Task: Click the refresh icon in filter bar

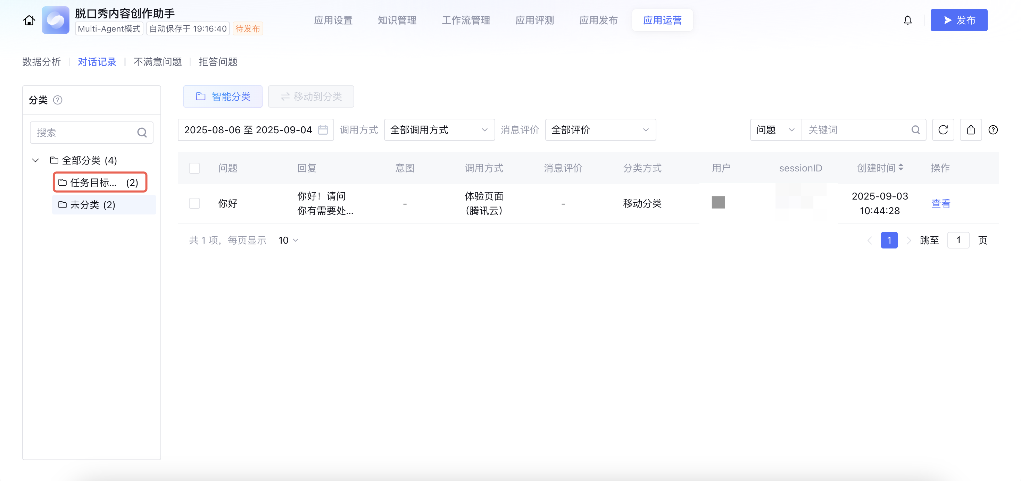Action: [x=943, y=130]
